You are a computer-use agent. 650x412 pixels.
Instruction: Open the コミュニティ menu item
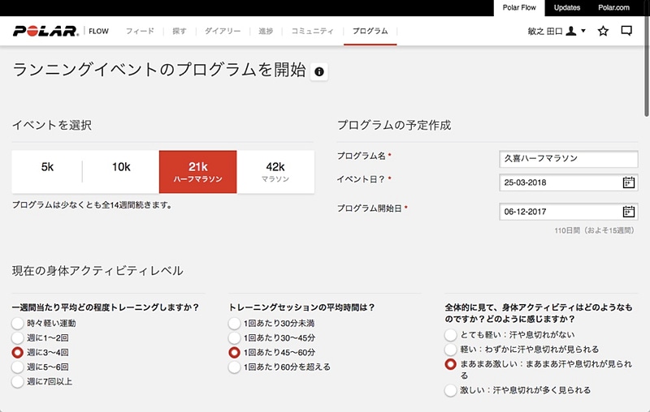[312, 31]
